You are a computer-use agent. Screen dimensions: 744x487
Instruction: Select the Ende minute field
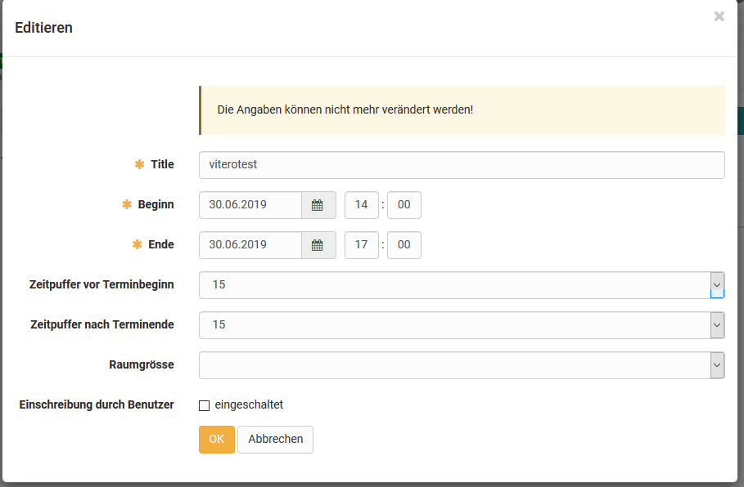click(x=404, y=245)
